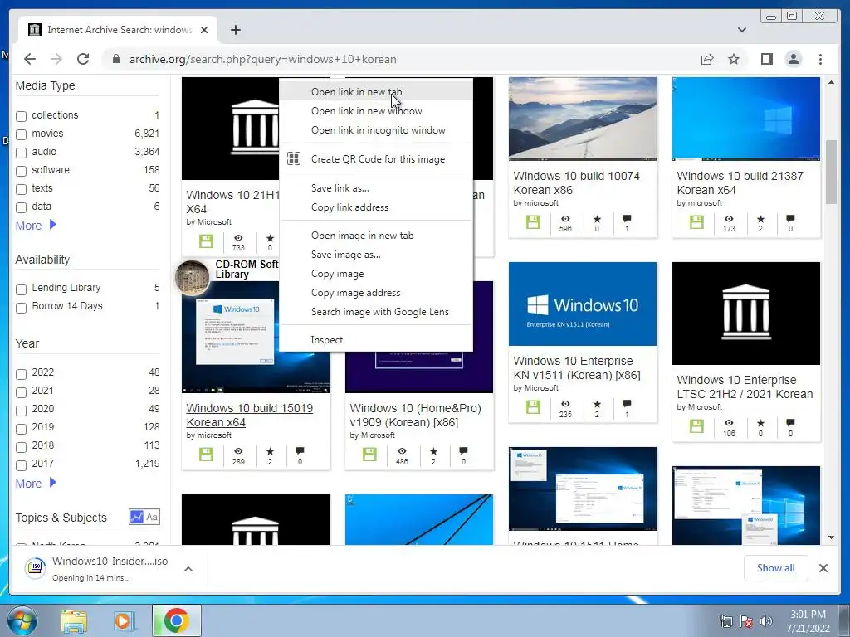
Task: Open the download item options chevron
Action: point(188,569)
